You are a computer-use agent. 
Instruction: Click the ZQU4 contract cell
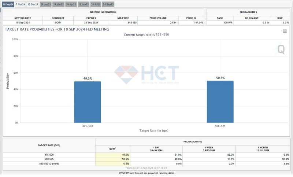pos(59,23)
